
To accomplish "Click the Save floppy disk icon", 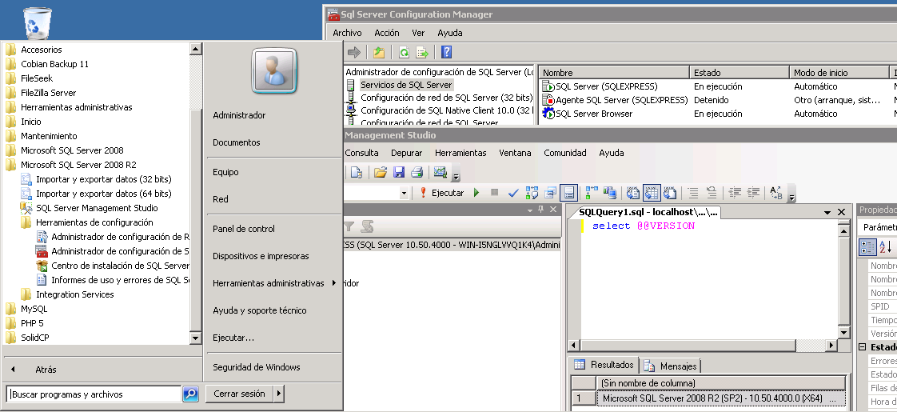I will click(x=399, y=172).
